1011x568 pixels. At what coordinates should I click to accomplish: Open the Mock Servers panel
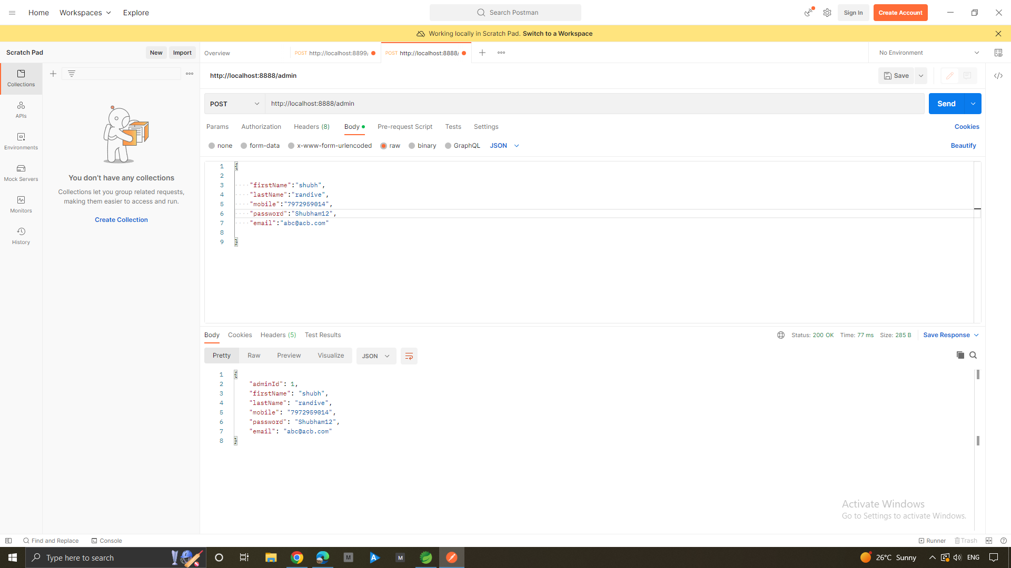[21, 173]
